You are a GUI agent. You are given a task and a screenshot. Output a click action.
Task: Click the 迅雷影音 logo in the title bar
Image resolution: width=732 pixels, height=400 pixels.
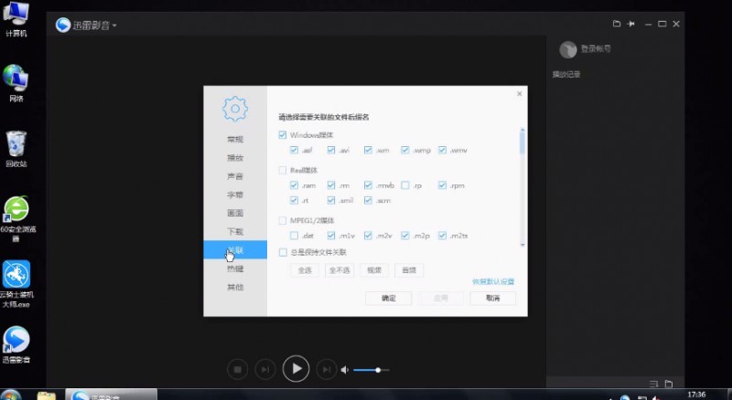click(x=63, y=25)
